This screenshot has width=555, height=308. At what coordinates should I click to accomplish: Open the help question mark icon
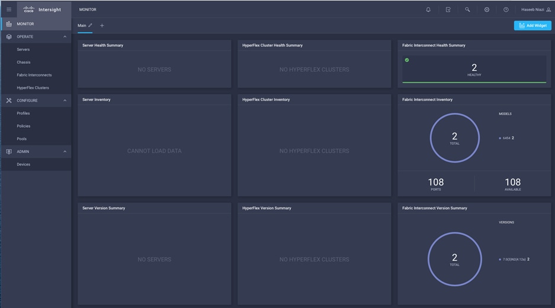pos(506,9)
